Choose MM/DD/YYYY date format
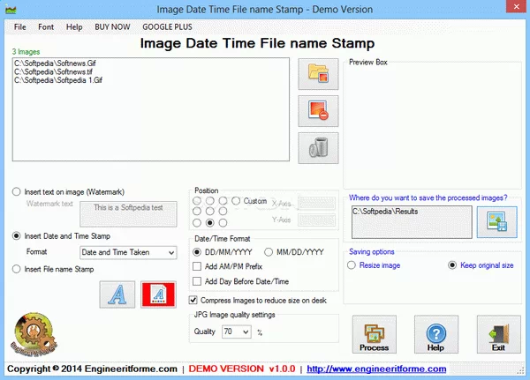This screenshot has width=530, height=380. pos(269,251)
